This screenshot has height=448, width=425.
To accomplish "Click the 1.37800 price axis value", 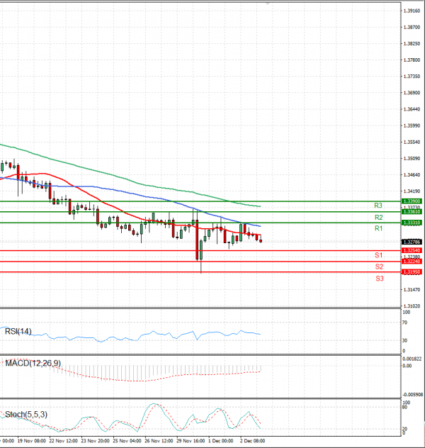I will [412, 60].
